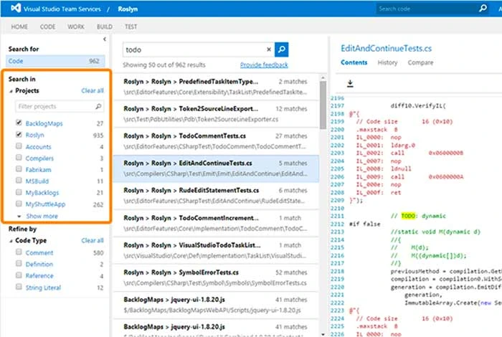Click Clear all next to Projects
Image resolution: width=502 pixels, height=337 pixels.
coord(92,91)
